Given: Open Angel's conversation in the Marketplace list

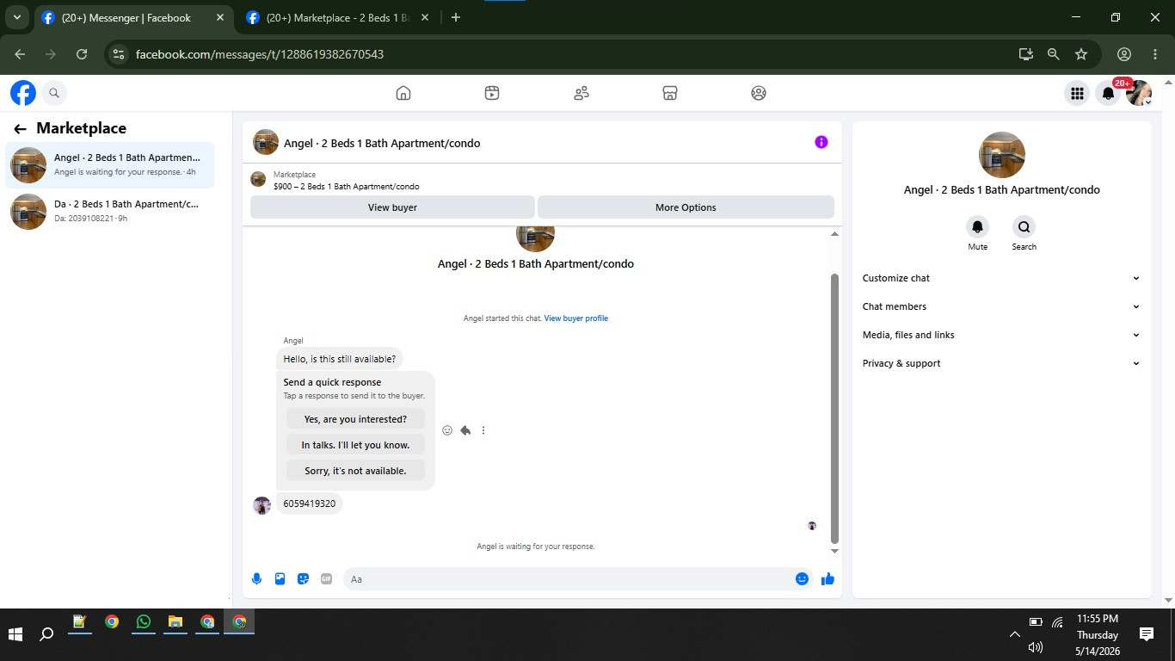Looking at the screenshot, I should (x=110, y=164).
